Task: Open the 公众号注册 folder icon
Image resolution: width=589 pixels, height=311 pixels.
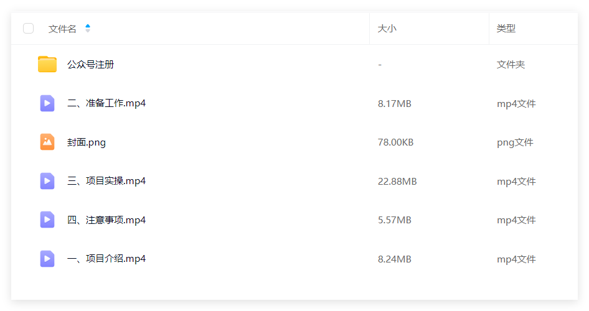Action: pyautogui.click(x=47, y=64)
